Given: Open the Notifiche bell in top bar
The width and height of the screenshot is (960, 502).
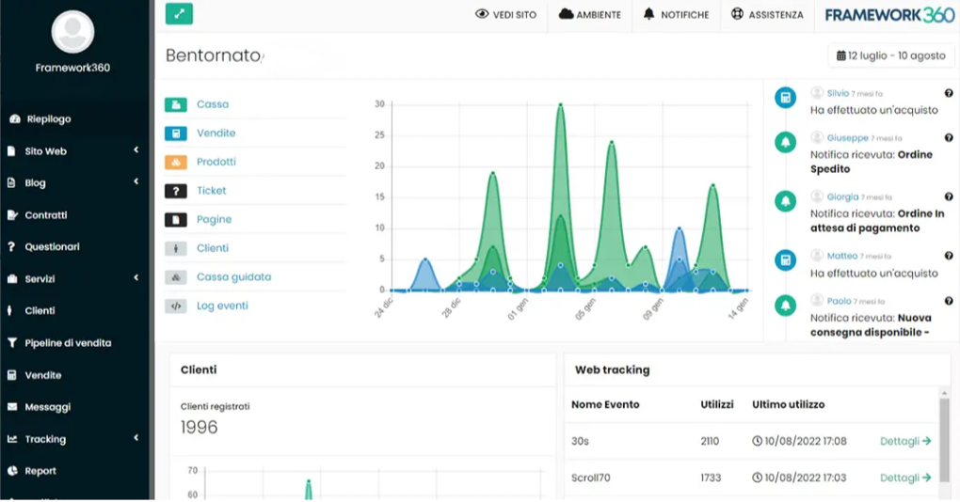Looking at the screenshot, I should [676, 15].
